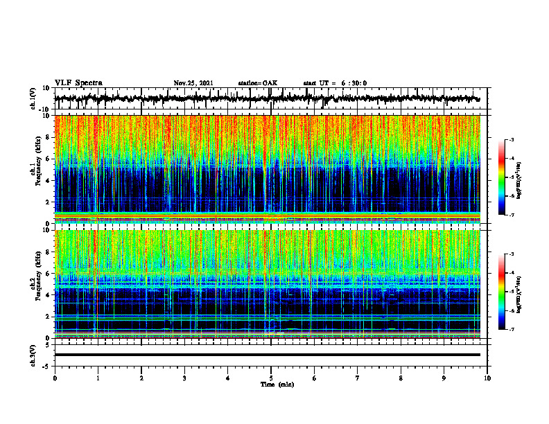
Task: Click time axis tick label "8"
Action: pos(401,378)
